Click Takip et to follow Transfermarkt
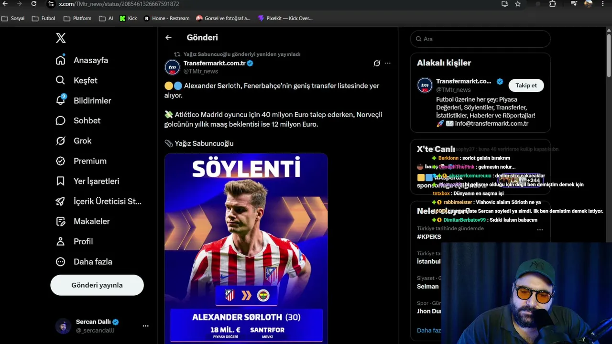This screenshot has width=612, height=344. pyautogui.click(x=526, y=86)
